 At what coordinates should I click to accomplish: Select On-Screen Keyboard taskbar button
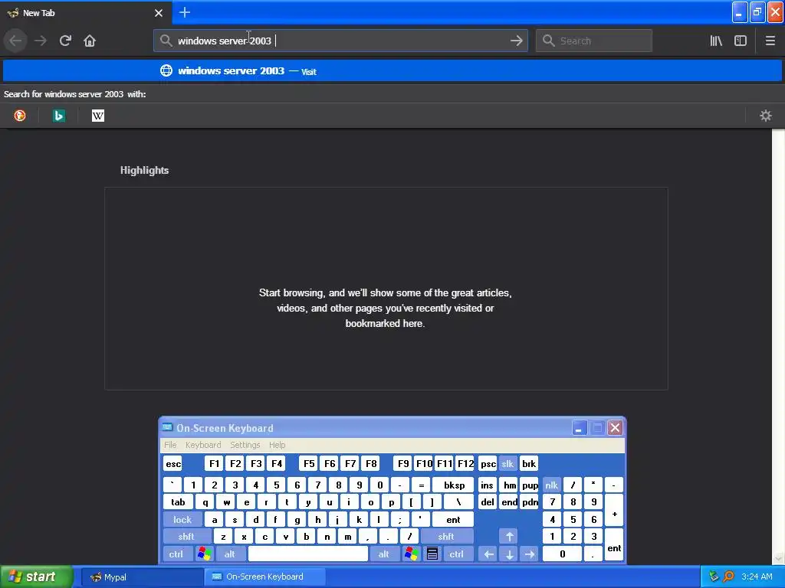[265, 577]
